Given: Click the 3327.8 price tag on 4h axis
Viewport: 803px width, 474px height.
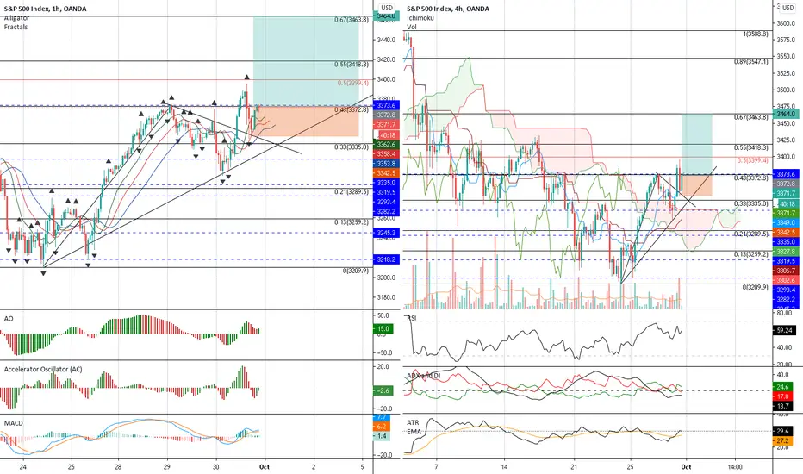Looking at the screenshot, I should click(x=786, y=252).
